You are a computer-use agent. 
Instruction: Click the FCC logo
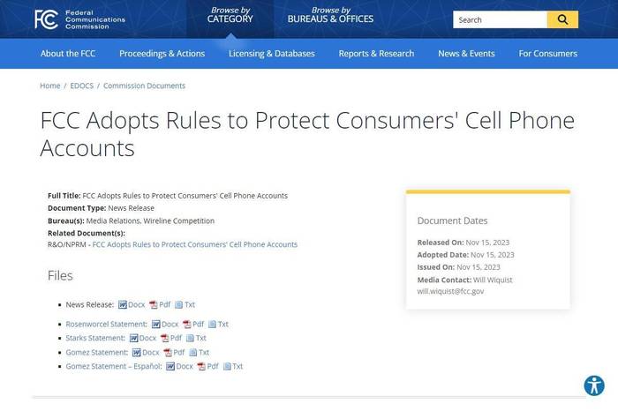tap(79, 19)
